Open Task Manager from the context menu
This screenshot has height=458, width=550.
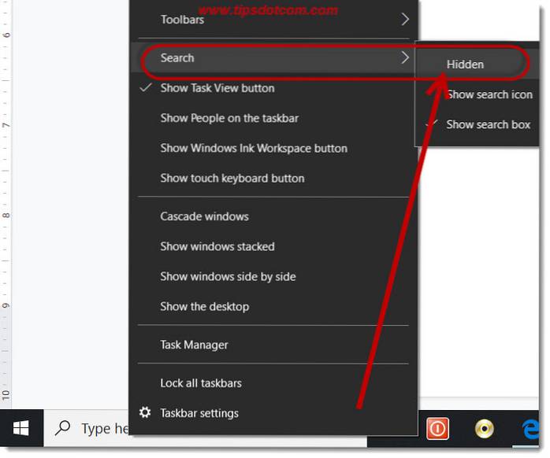[x=194, y=345]
